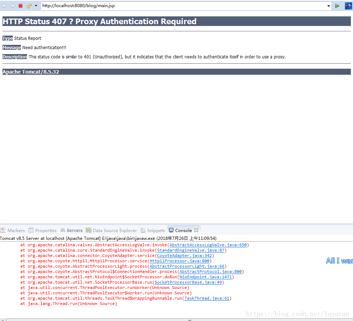This screenshot has width=353, height=321.
Task: Click the browser forward arrow icon
Action: [x=12, y=6]
